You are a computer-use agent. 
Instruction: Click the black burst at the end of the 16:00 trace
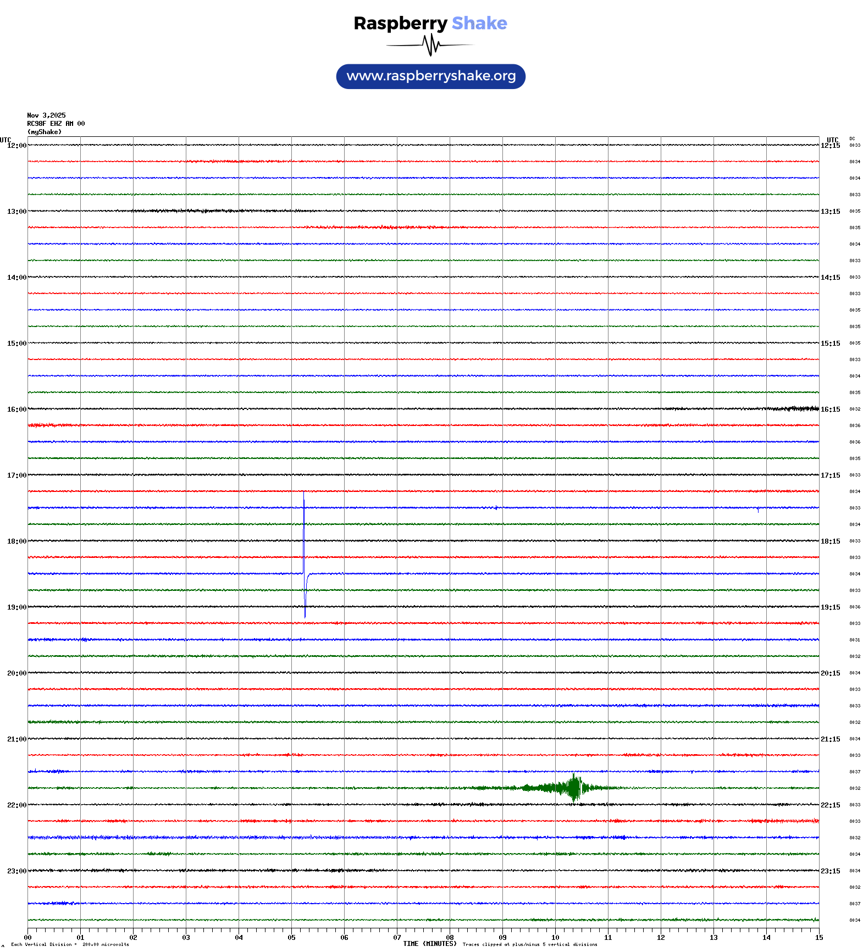794,408
